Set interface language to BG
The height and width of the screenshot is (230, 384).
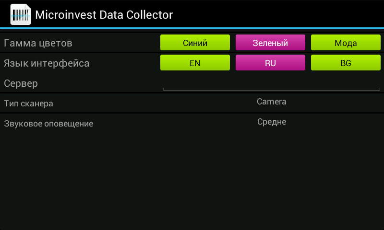coord(346,63)
